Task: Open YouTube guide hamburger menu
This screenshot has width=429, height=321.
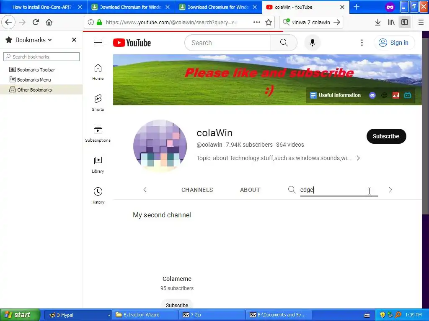Action: [98, 43]
